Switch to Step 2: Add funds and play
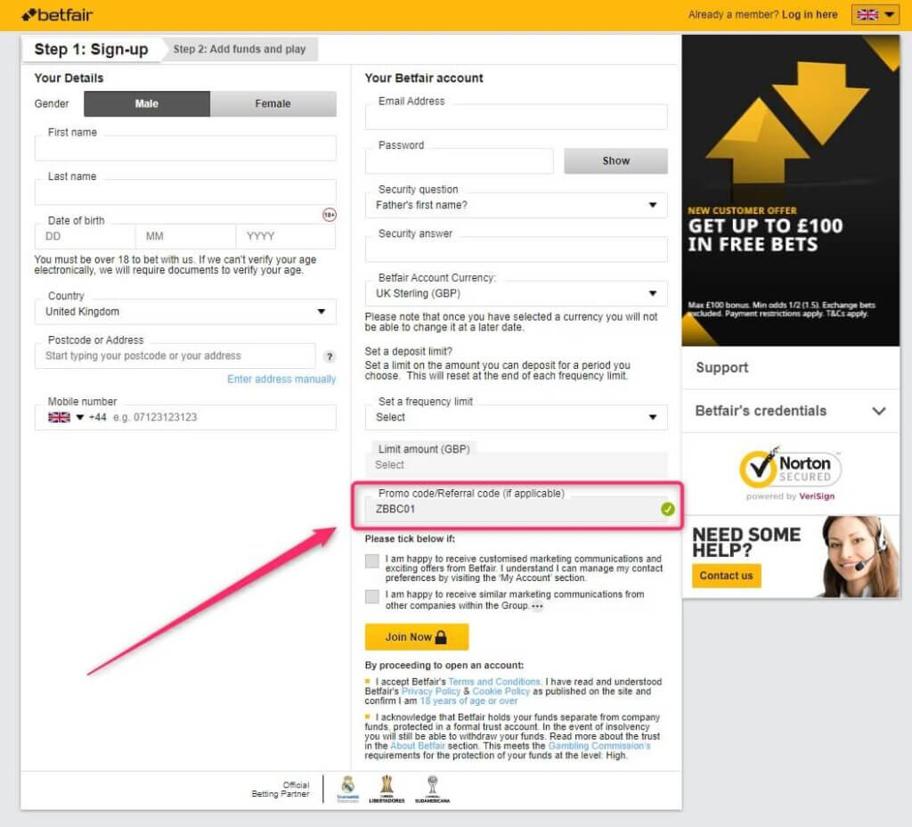912x827 pixels. click(240, 49)
